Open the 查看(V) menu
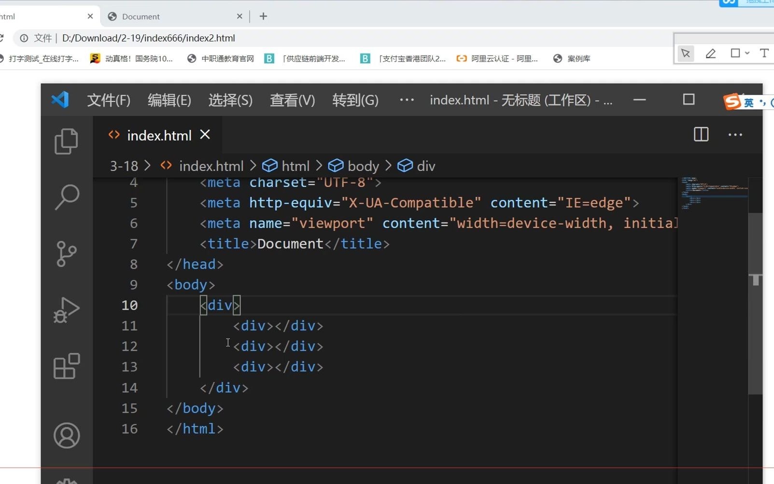 click(293, 100)
